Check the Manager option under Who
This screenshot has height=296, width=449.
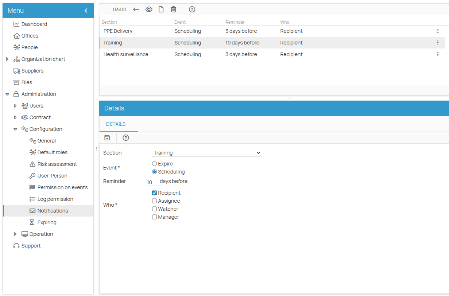tap(154, 217)
